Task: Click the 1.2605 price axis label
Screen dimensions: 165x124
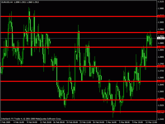Action: tap(161, 91)
